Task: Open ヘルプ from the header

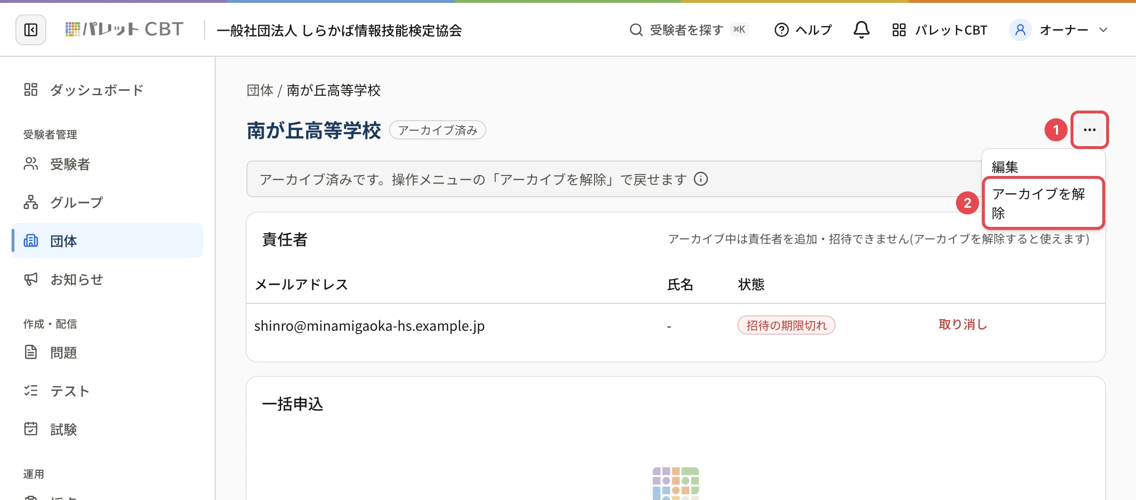Action: click(803, 30)
